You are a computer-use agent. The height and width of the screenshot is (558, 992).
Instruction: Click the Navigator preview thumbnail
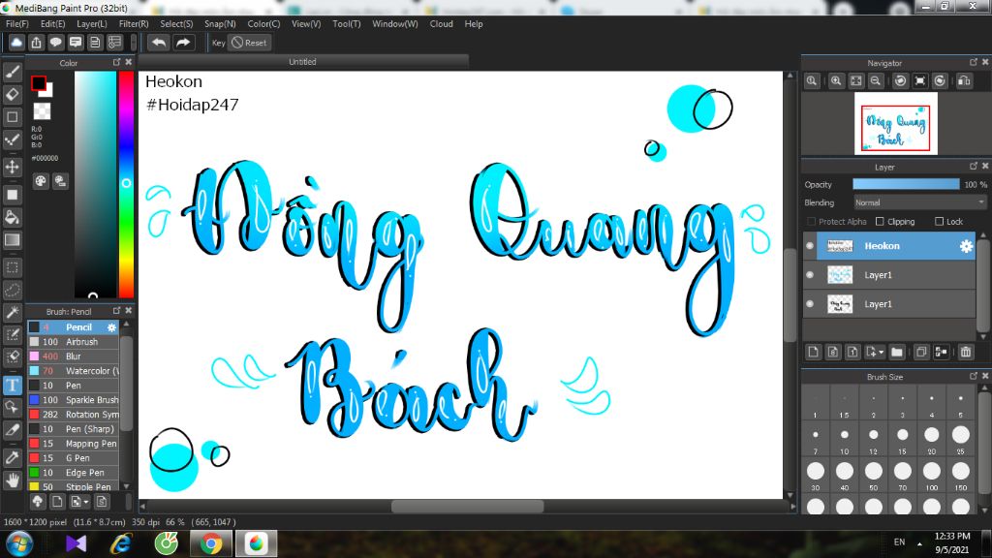click(x=896, y=123)
